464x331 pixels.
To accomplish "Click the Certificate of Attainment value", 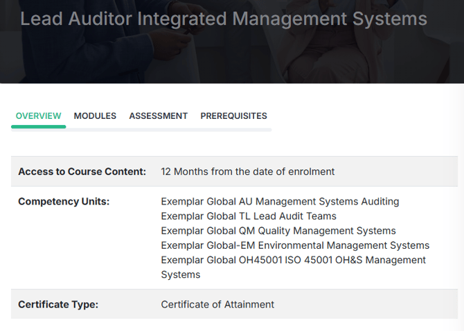I will click(x=217, y=305).
